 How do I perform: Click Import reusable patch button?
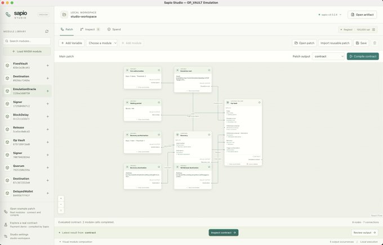click(335, 43)
